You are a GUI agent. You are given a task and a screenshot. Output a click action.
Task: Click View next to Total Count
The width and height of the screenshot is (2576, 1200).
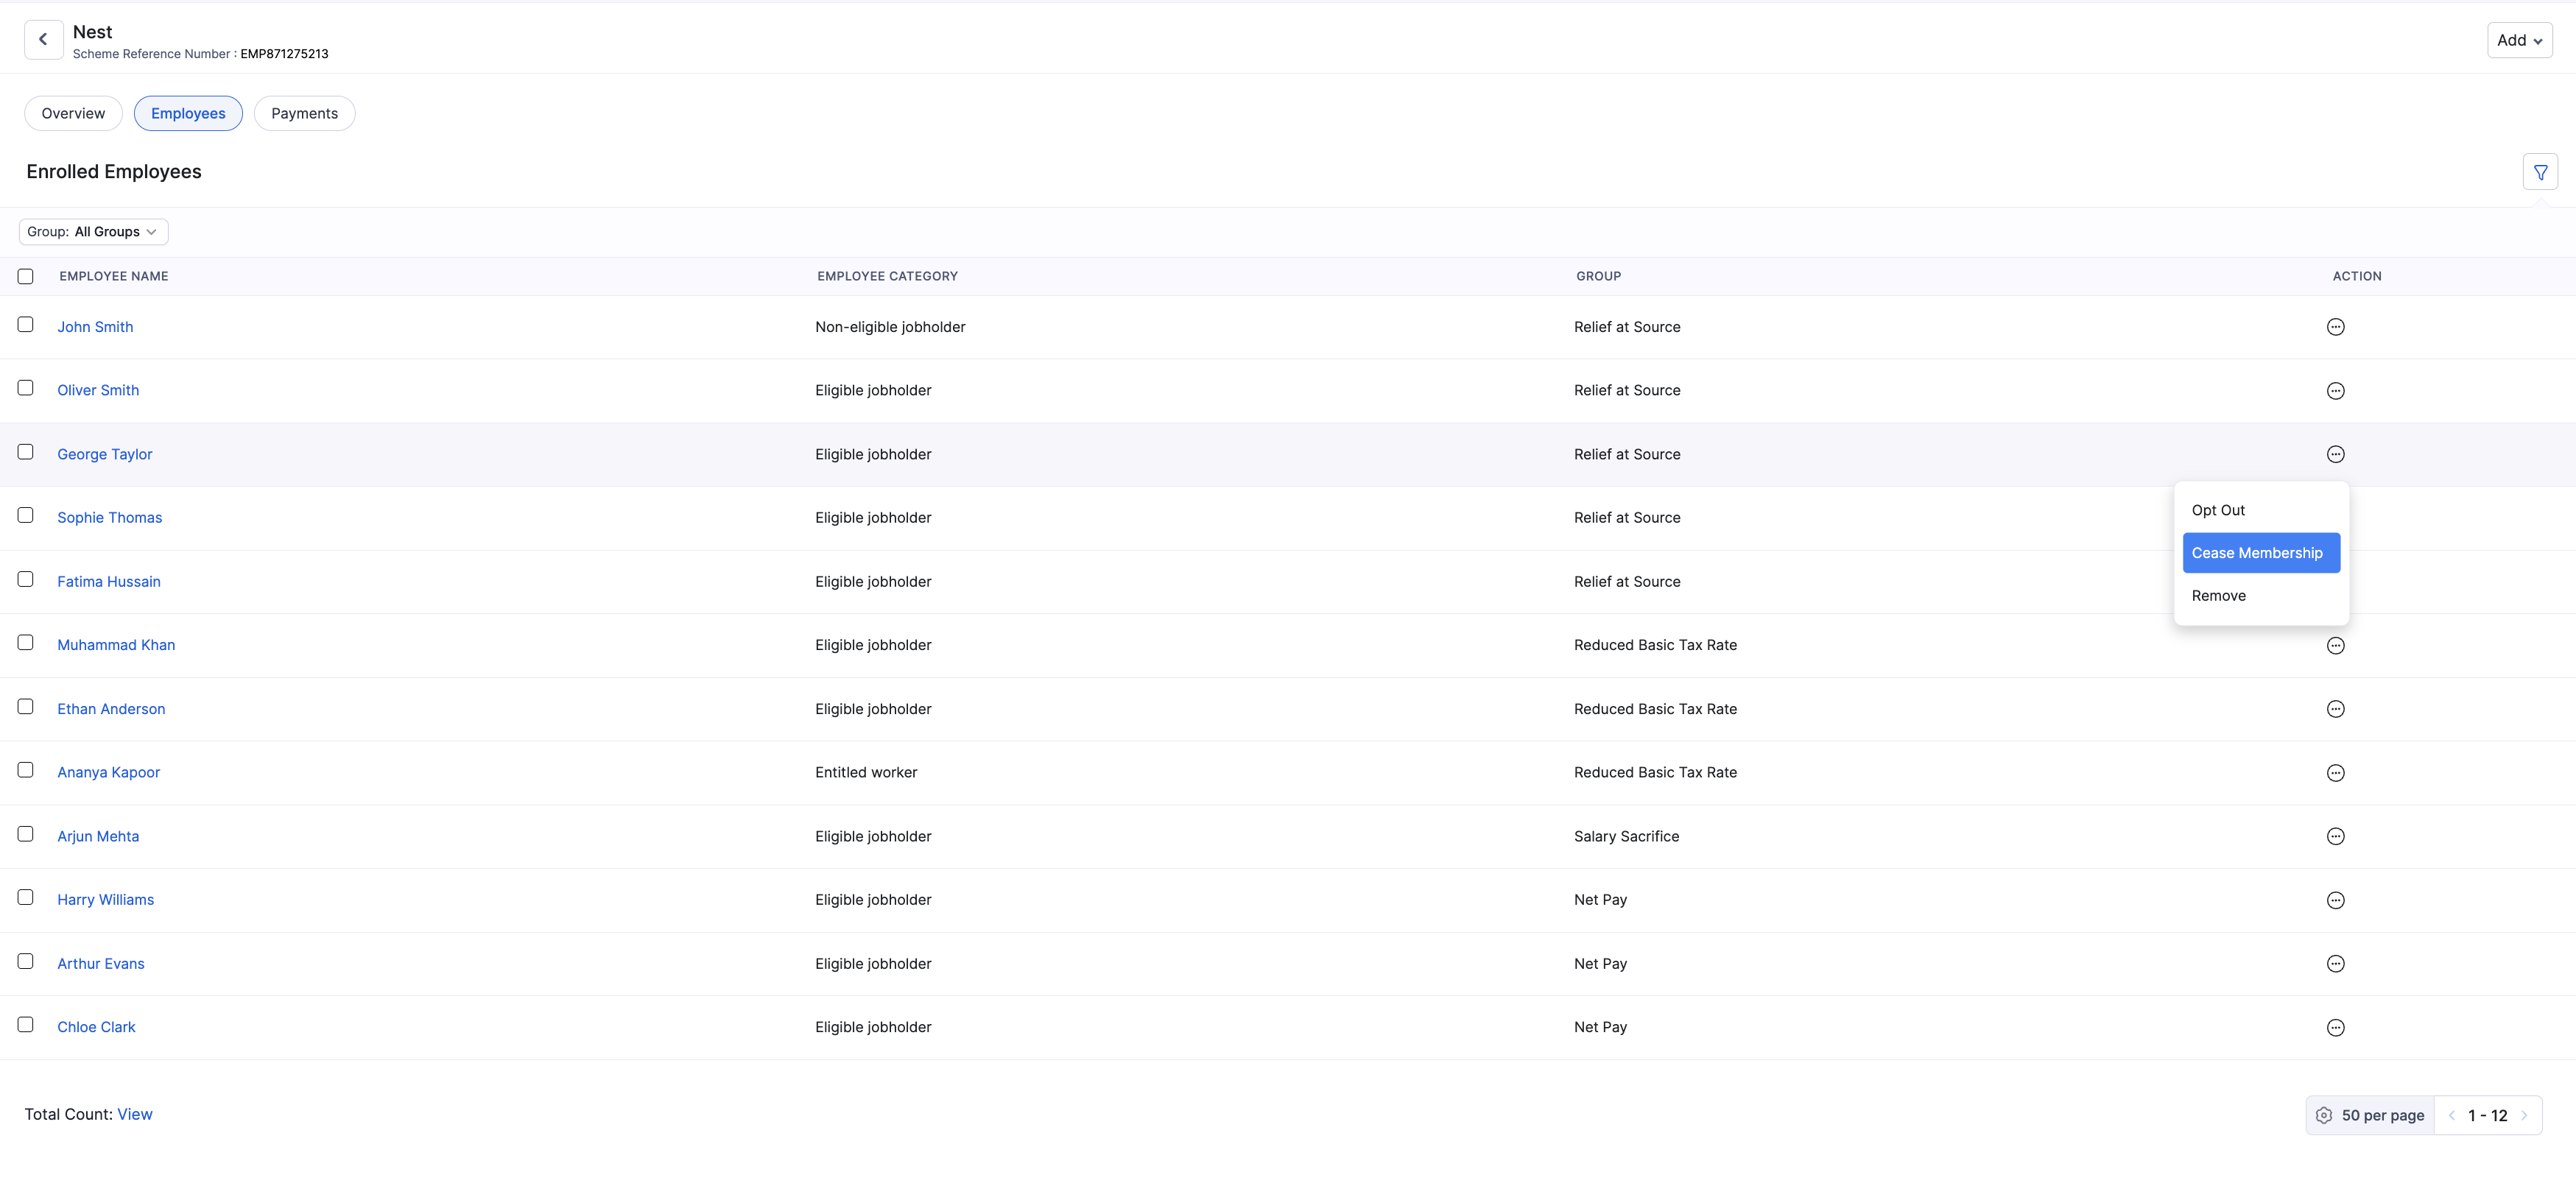click(x=135, y=1114)
